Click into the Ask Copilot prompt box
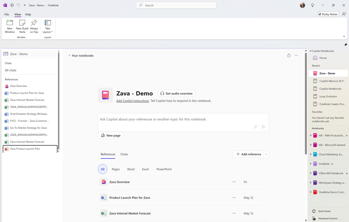 183,123
